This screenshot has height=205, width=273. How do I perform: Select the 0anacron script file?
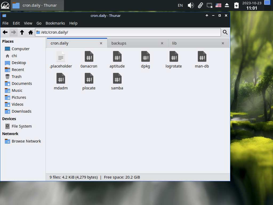(x=89, y=60)
